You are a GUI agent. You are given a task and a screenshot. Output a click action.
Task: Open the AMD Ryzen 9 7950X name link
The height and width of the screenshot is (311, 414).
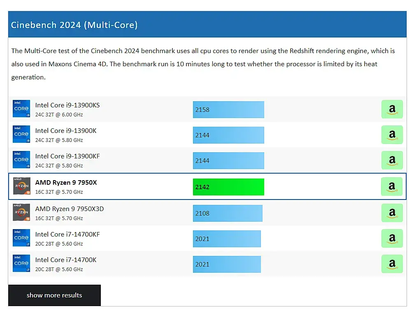pyautogui.click(x=66, y=182)
